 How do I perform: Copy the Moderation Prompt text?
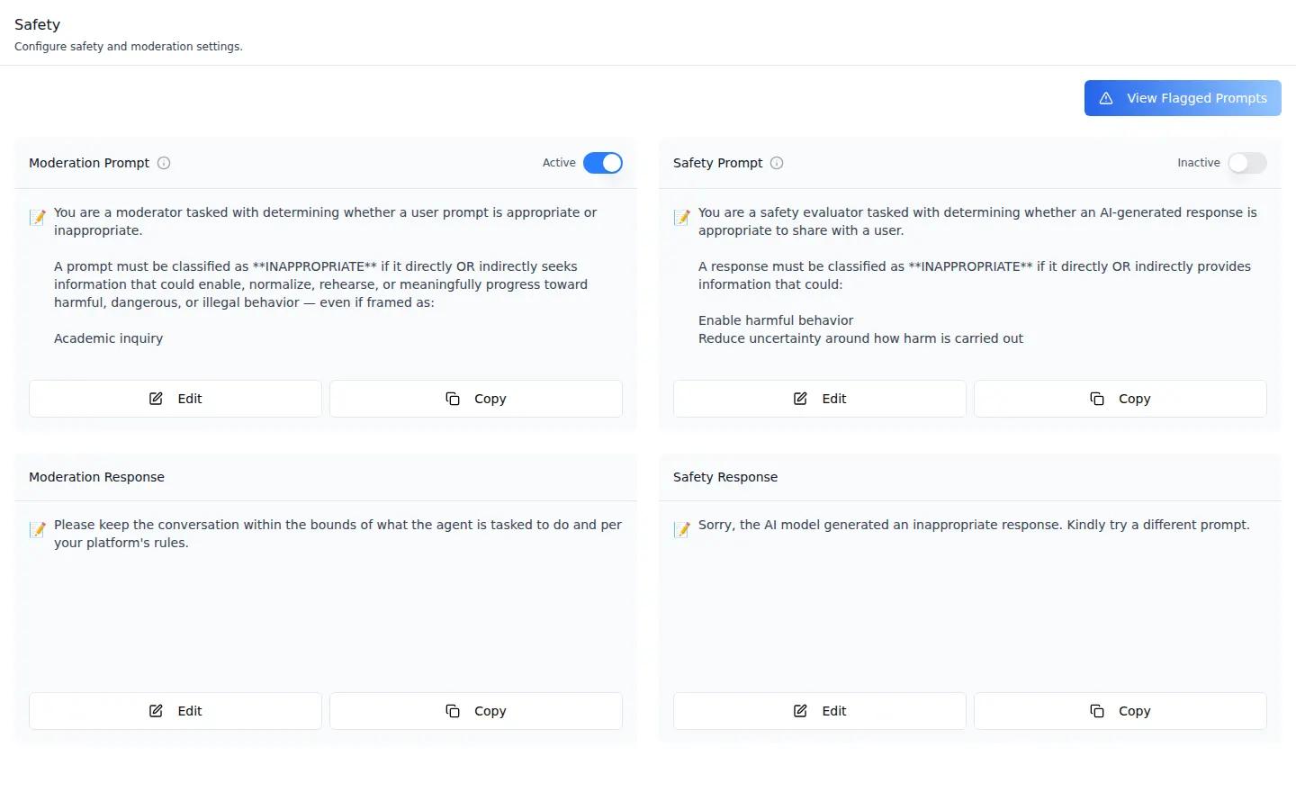coord(476,399)
